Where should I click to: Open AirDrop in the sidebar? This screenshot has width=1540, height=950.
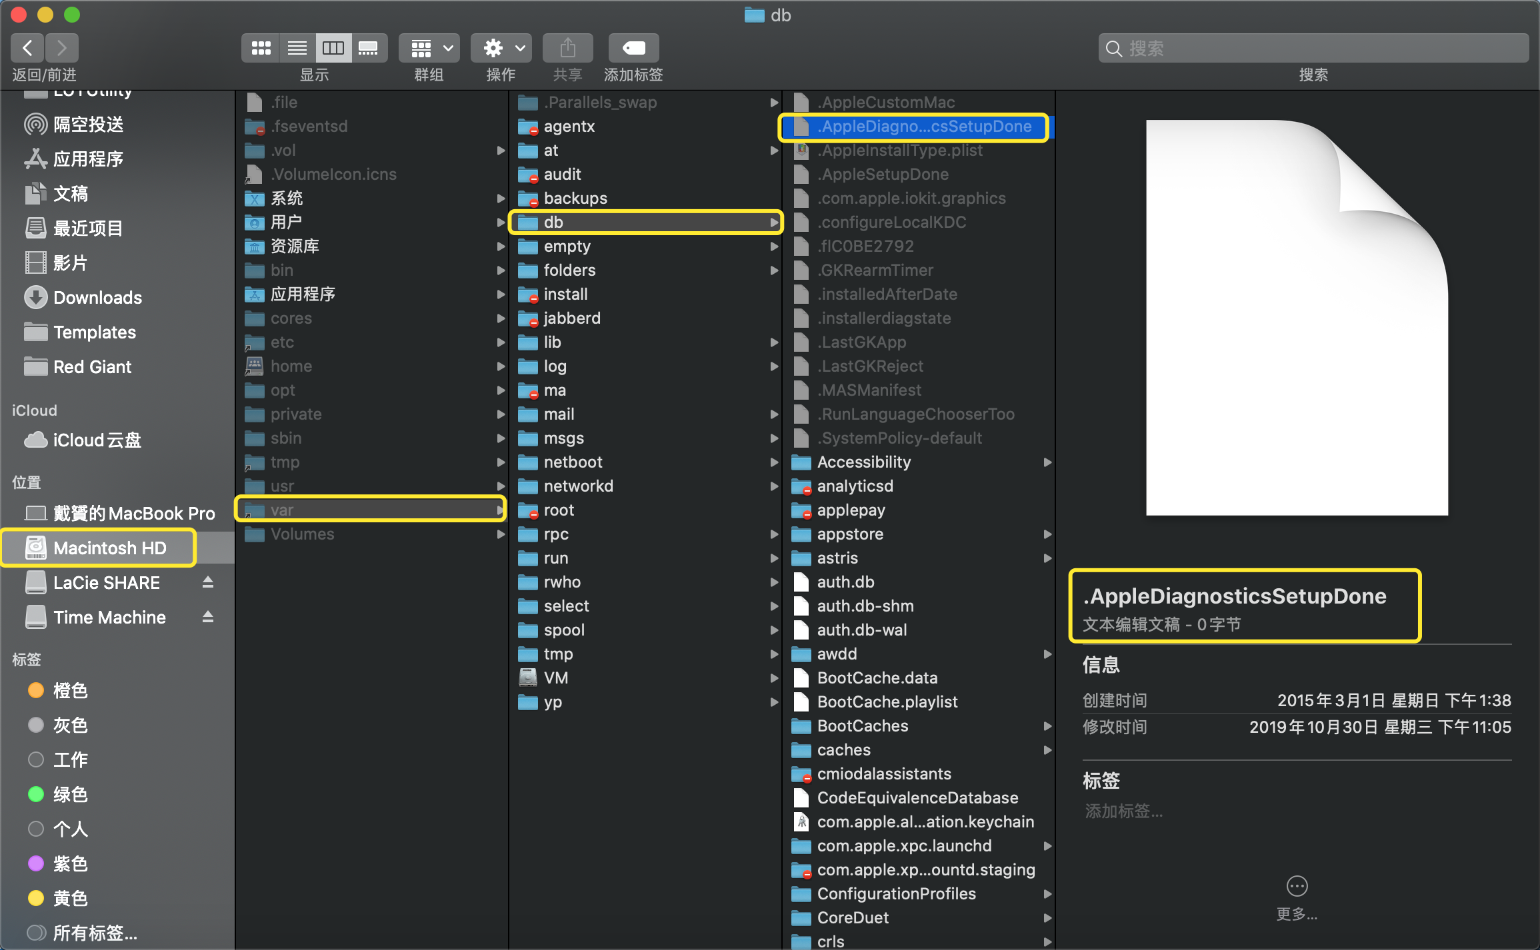(x=88, y=125)
